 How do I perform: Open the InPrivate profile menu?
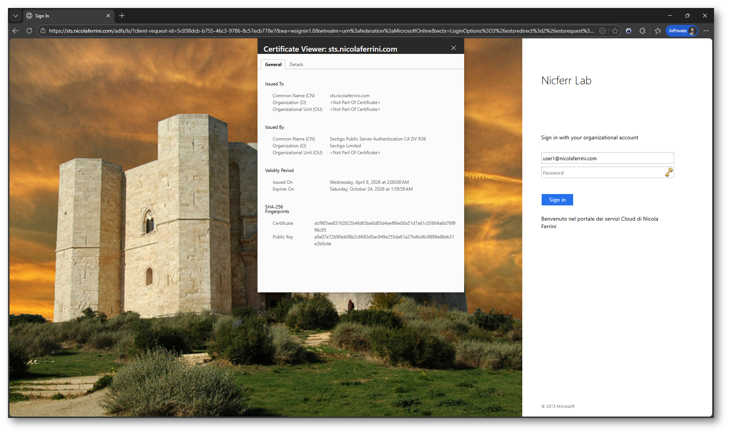682,31
